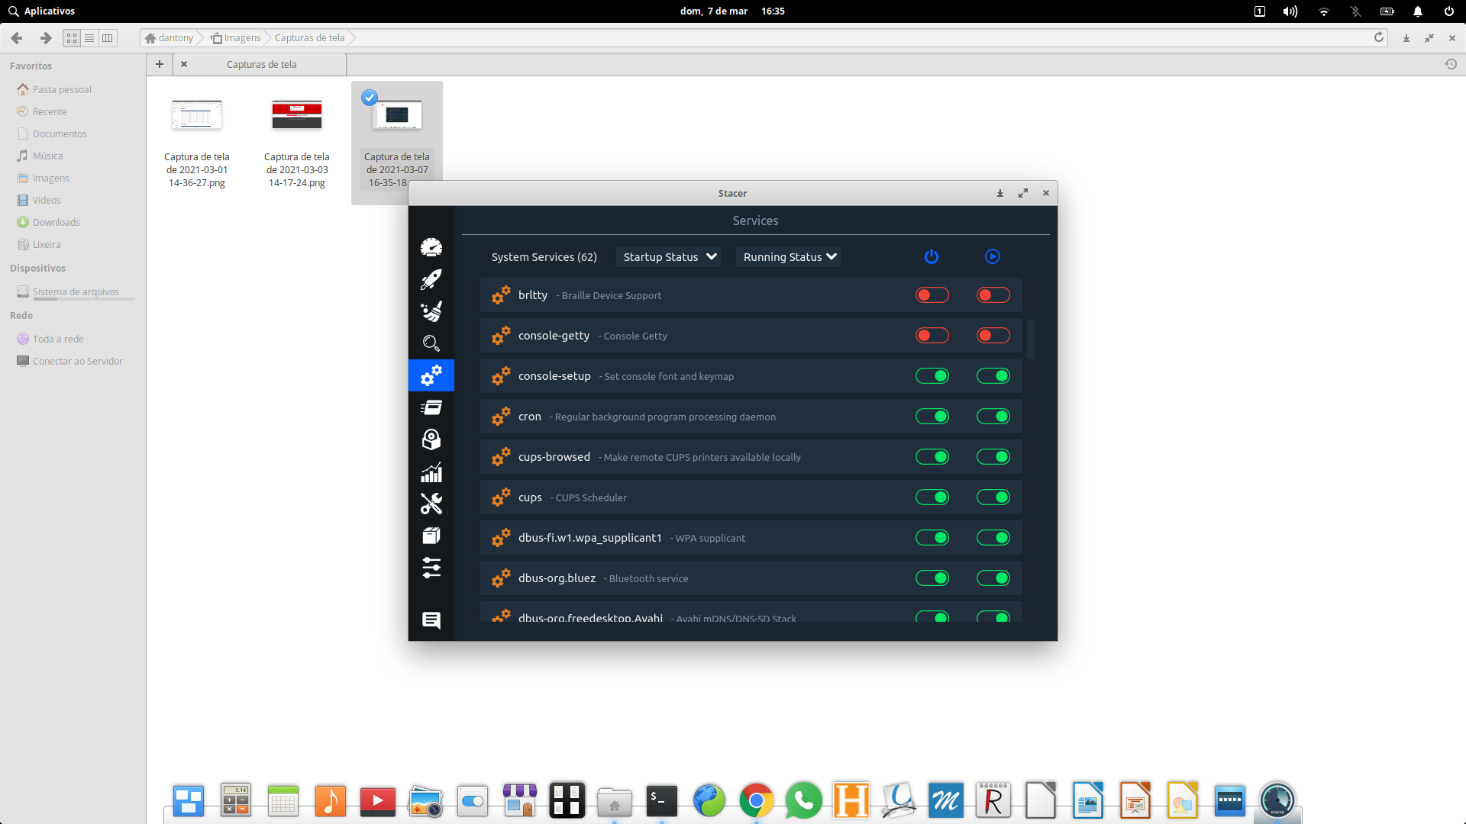Screen dimensions: 1466x824
Task: Stop cron with running toggle
Action: tap(993, 417)
